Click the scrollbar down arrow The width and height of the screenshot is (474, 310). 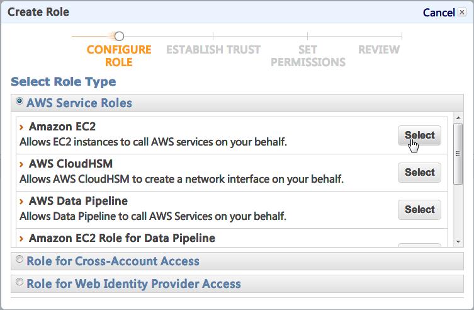(x=458, y=242)
